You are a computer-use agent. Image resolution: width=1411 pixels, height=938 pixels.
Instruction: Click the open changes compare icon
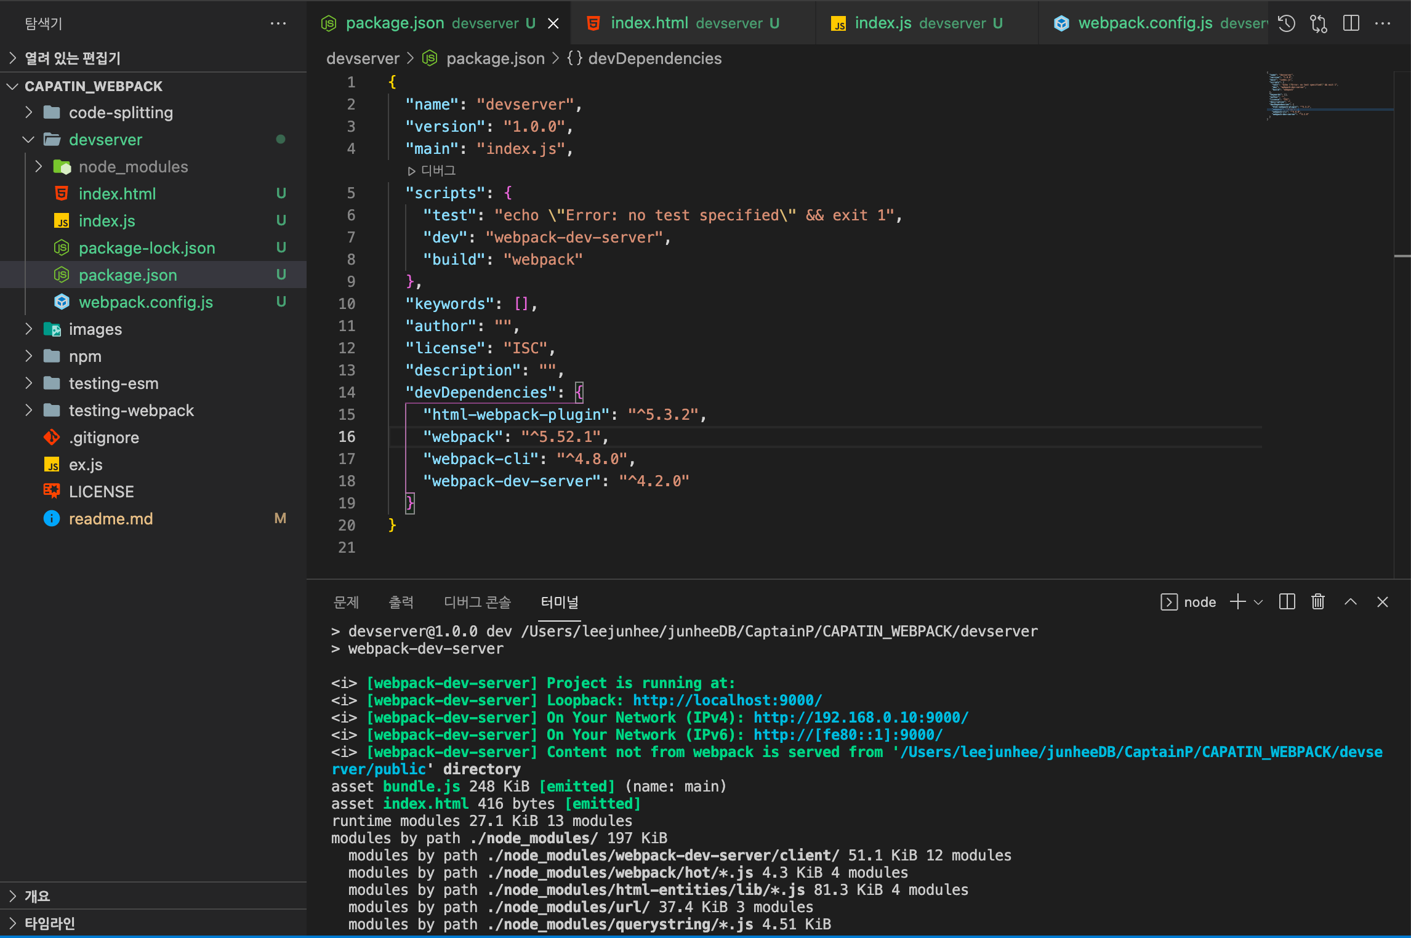pos(1319,23)
